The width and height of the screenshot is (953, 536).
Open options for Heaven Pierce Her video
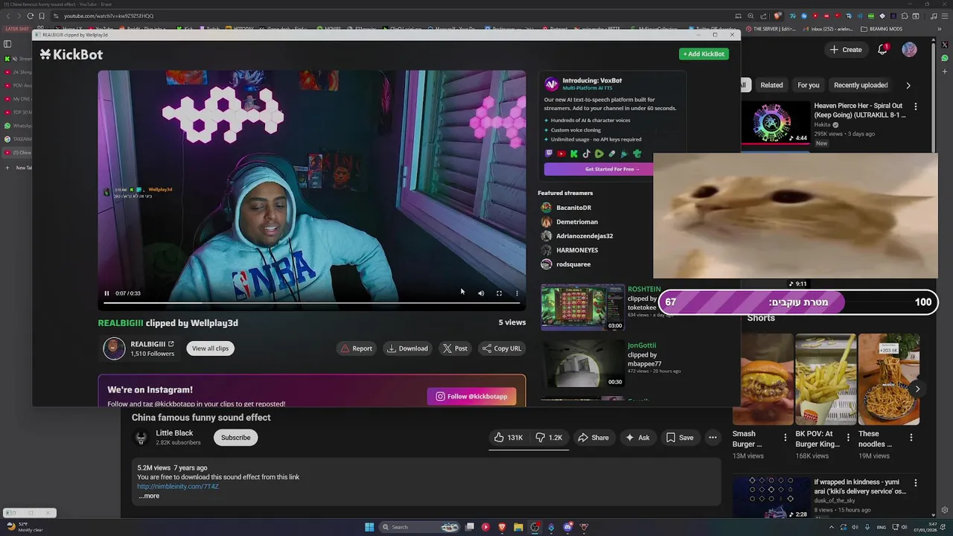[916, 106]
